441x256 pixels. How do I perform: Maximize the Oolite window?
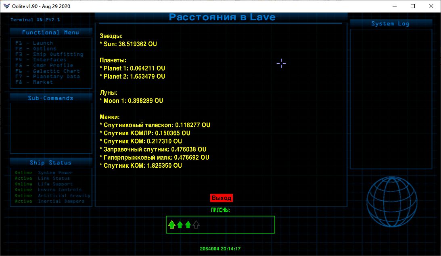click(413, 6)
